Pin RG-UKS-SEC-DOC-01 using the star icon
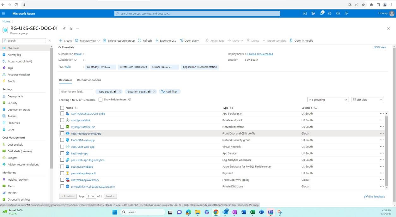Image resolution: width=396 pixels, height=217 pixels. (70, 28)
